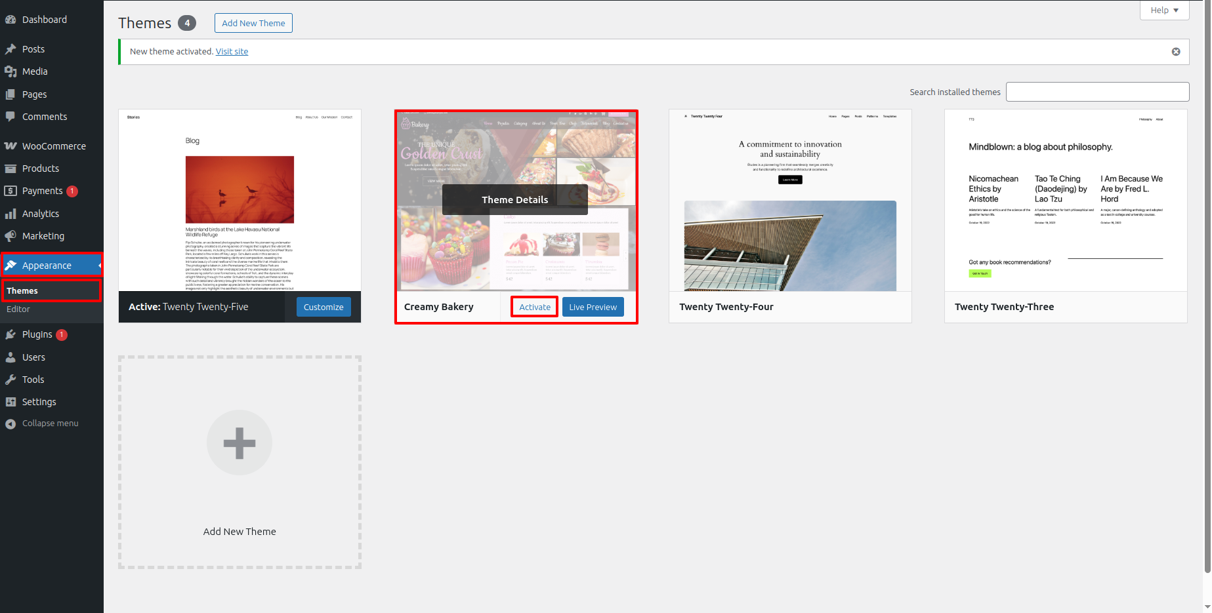Screen dimensions: 1212x613
Task: Click the Payments dollar icon
Action: click(x=10, y=191)
